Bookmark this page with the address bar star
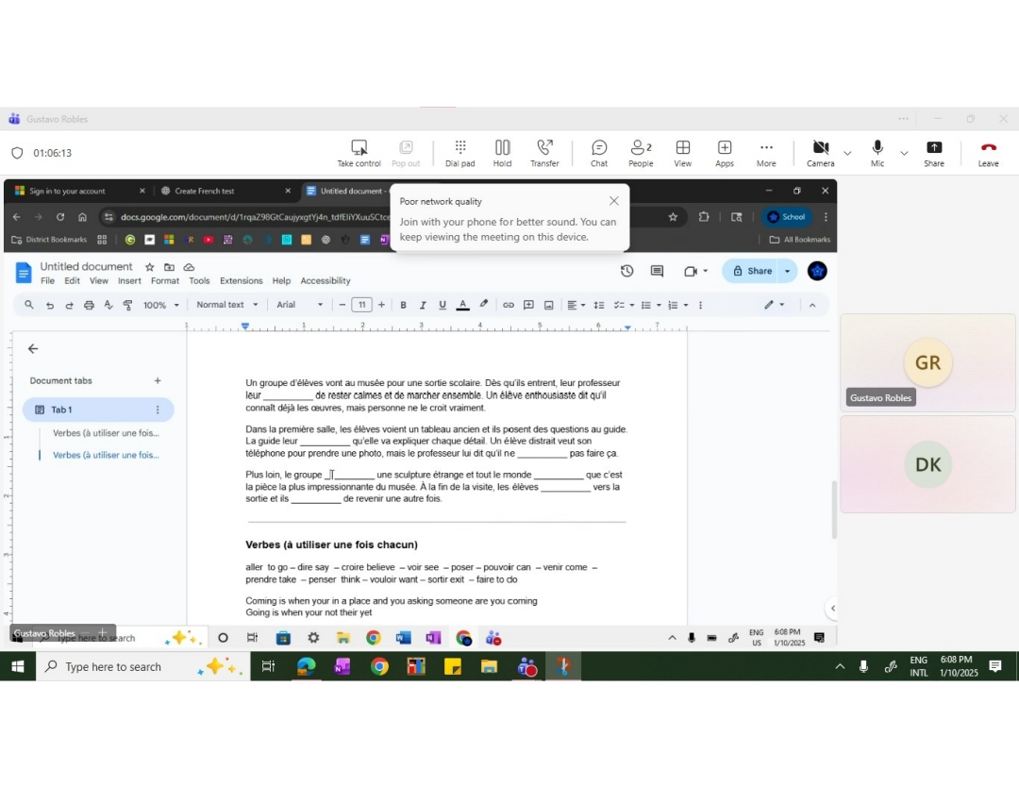Viewport: 1019px width, 787px height. point(674,217)
